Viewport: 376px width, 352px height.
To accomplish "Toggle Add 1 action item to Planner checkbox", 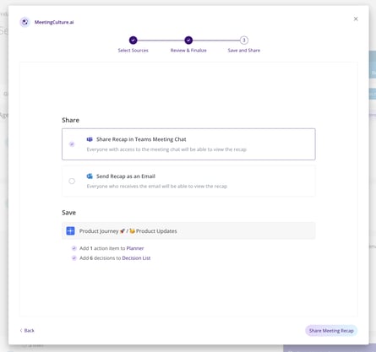I will tap(74, 248).
